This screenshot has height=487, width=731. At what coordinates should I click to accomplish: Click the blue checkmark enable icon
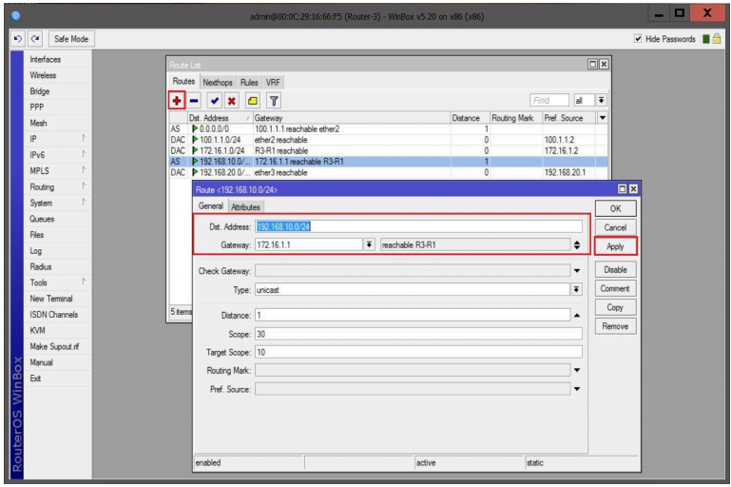tap(215, 100)
